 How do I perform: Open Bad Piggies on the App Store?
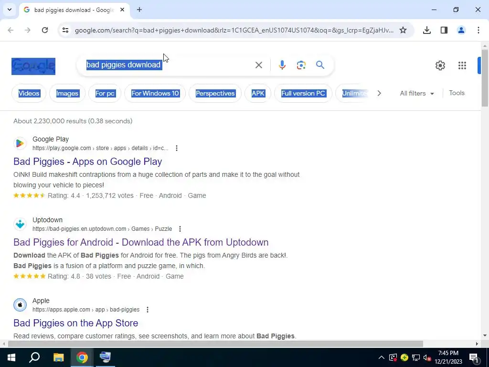(x=76, y=323)
